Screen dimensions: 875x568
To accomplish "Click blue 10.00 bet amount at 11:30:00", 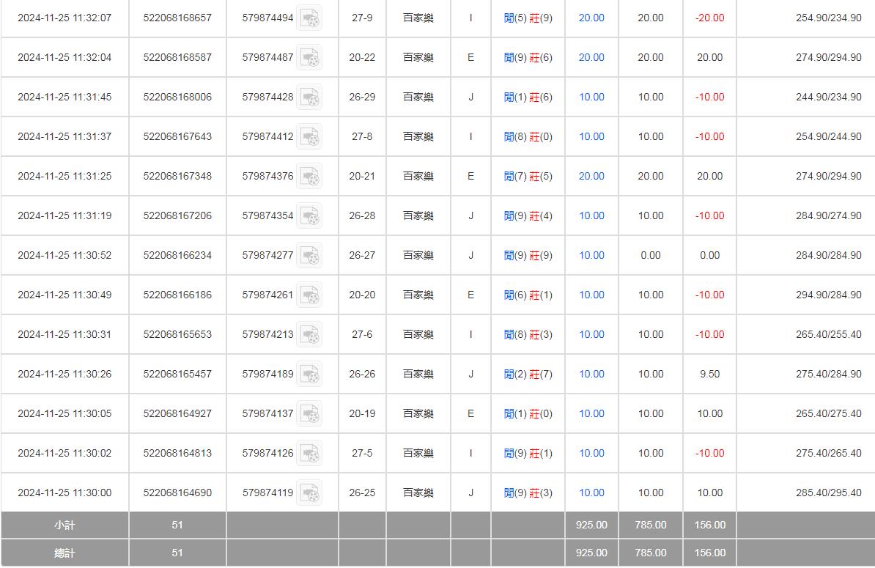I will tap(591, 493).
